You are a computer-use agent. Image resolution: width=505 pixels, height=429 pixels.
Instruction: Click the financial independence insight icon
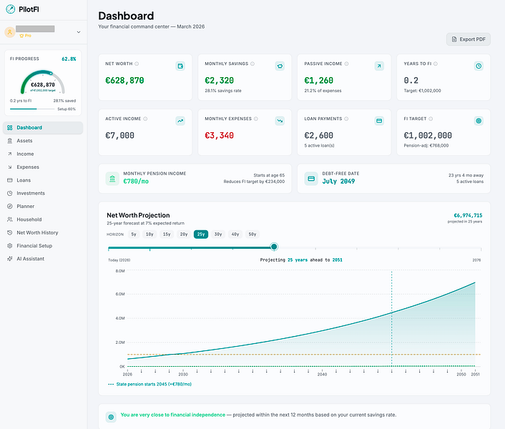pos(111,418)
